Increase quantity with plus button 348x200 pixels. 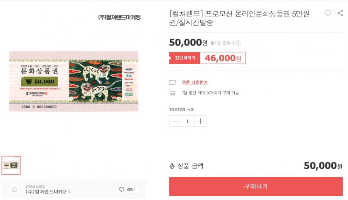200,121
